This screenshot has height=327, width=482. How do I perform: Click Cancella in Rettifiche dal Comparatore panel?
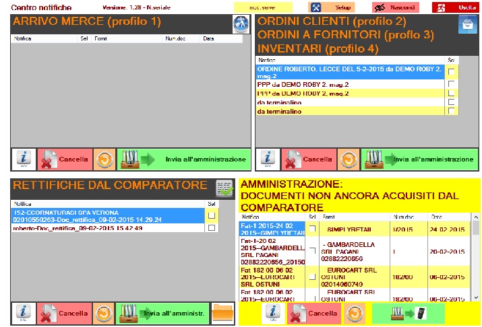[64, 314]
